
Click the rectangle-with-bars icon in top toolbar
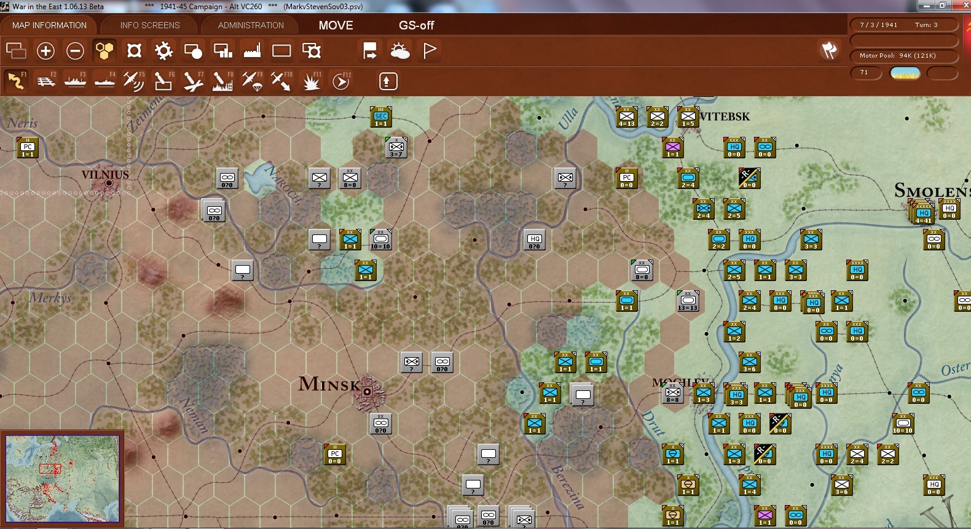pos(222,50)
